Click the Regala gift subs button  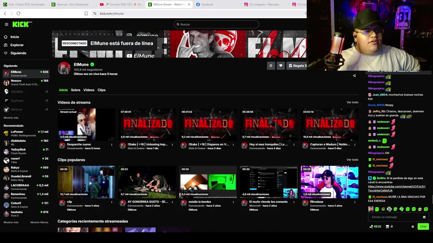(297, 66)
